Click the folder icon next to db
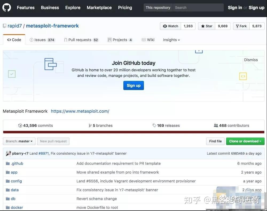The width and height of the screenshot is (267, 211). click(x=8, y=199)
